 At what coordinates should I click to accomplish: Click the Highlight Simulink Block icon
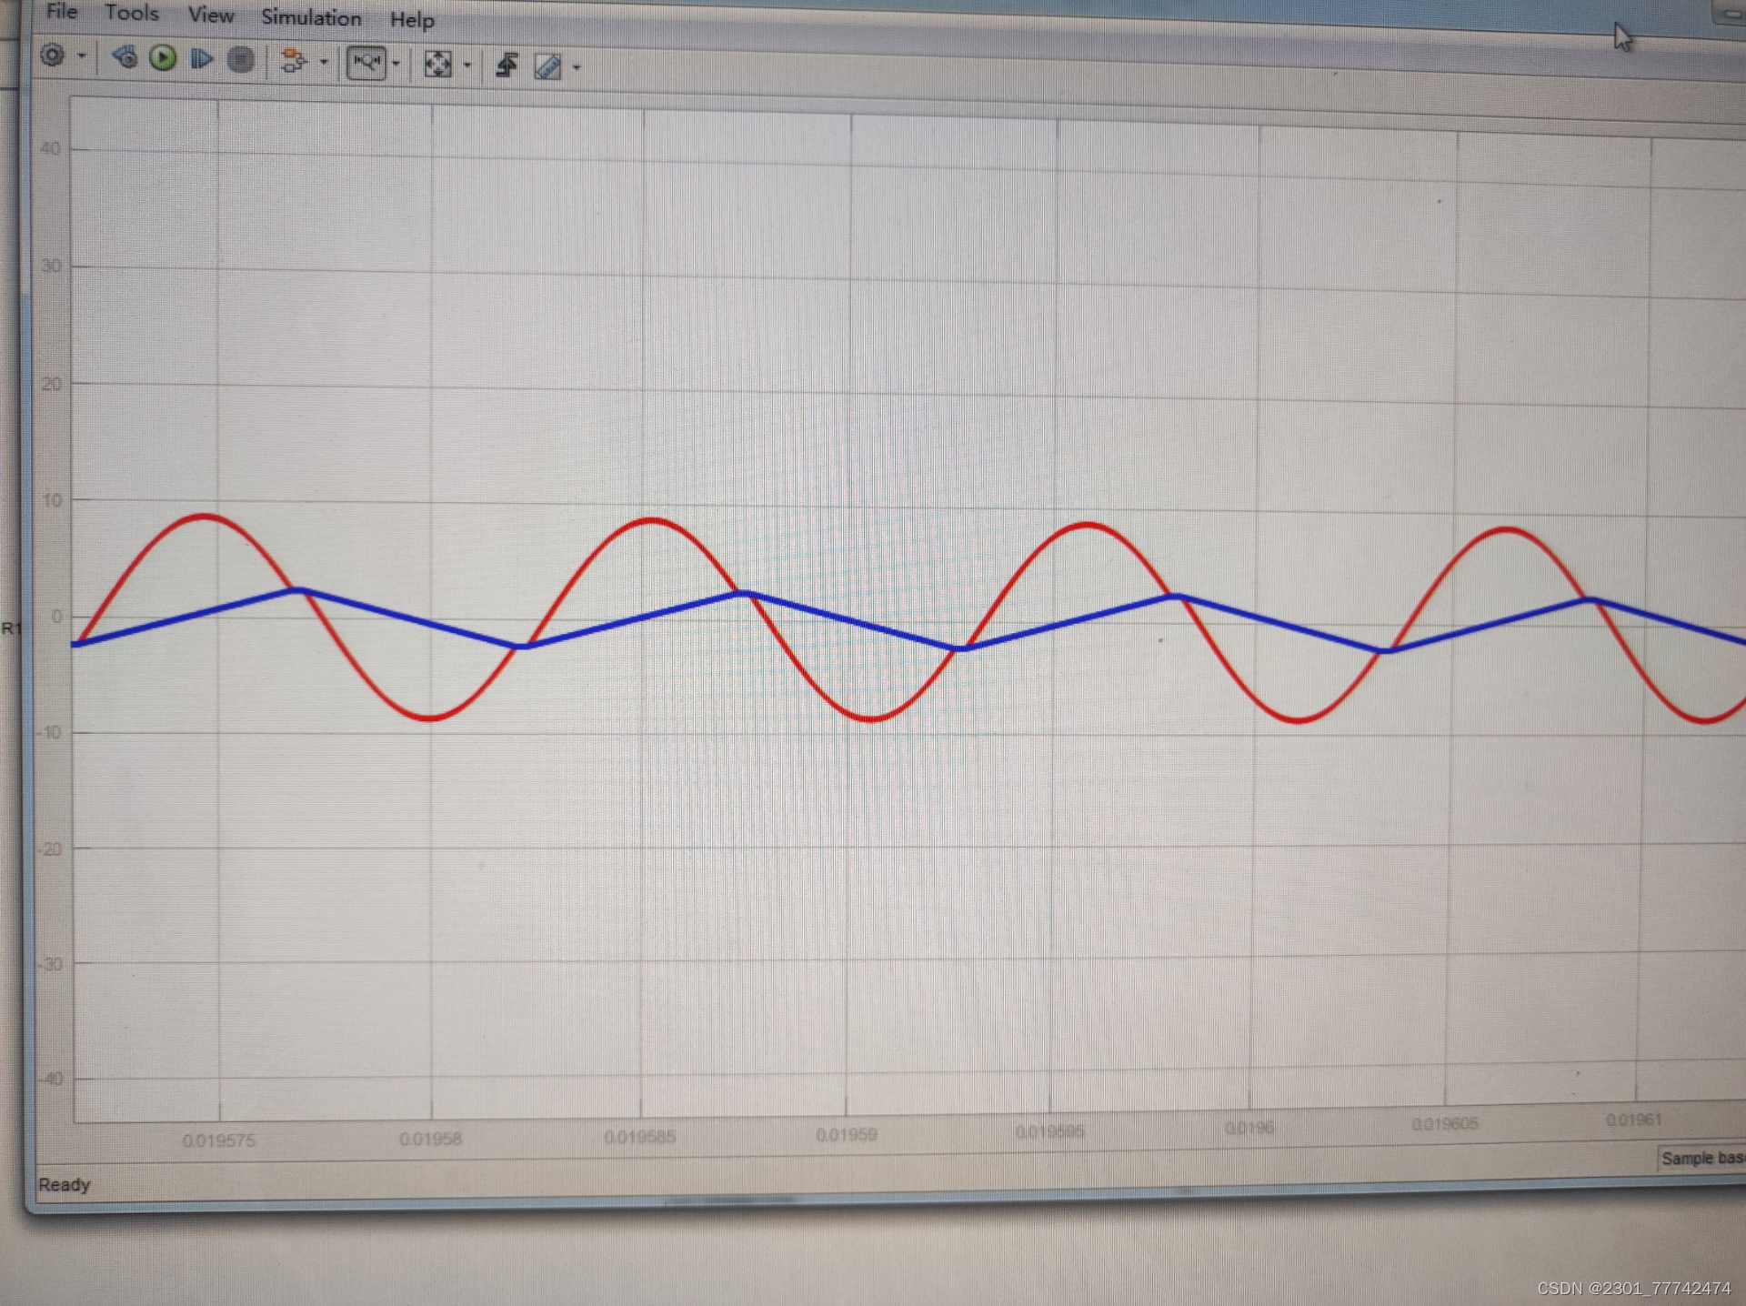[294, 62]
